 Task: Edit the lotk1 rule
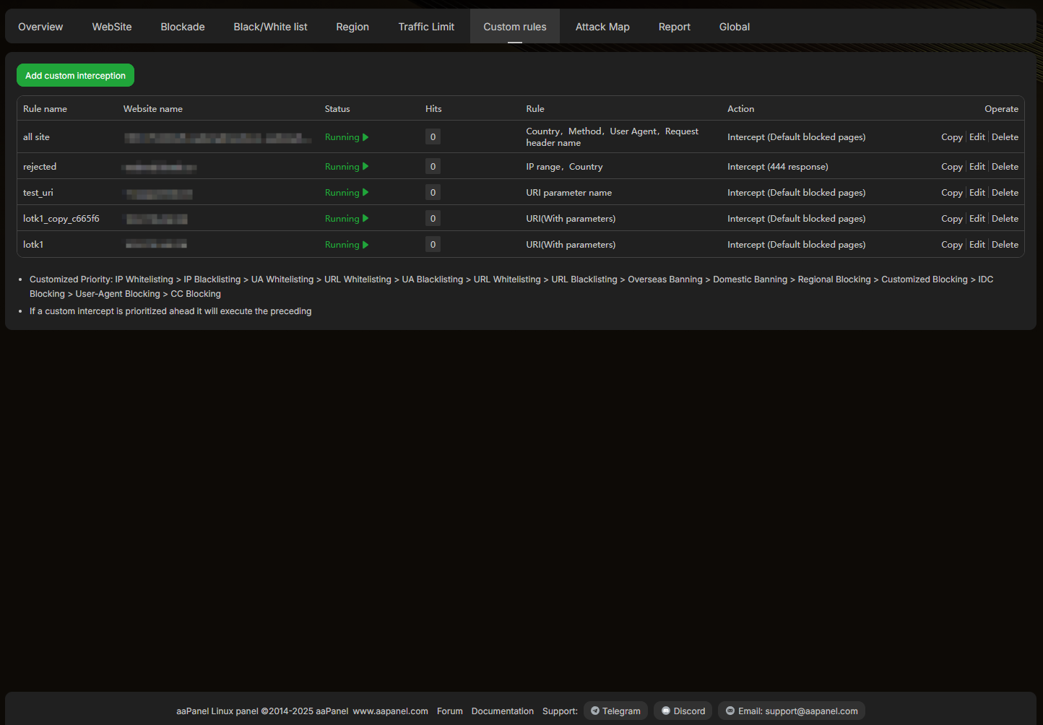point(977,245)
